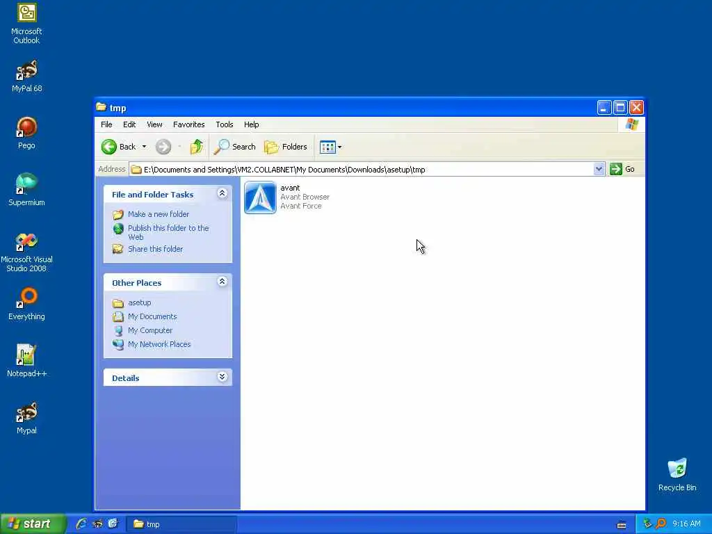This screenshot has width=712, height=534.
Task: Open the Microsoft Outlook desktop icon
Action: point(27,24)
